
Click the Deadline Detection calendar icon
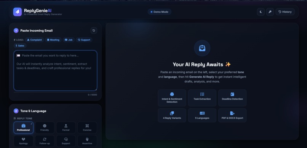pyautogui.click(x=232, y=94)
